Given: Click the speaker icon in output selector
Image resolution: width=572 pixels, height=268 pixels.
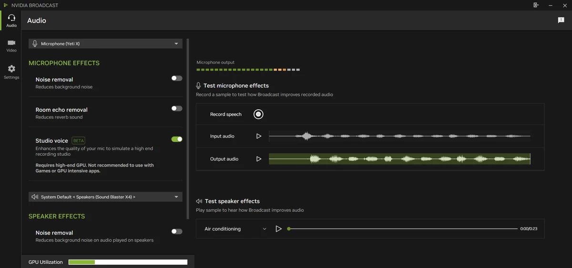Looking at the screenshot, I should (x=35, y=196).
